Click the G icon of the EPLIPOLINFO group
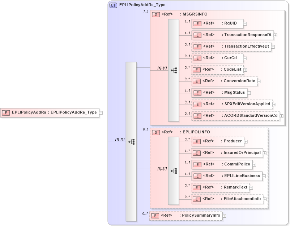The height and width of the screenshot is (226, 290). point(156,133)
